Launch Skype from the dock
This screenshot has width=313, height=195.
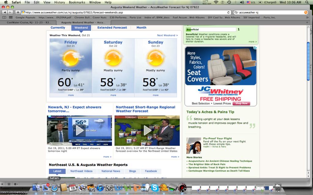click(x=155, y=188)
